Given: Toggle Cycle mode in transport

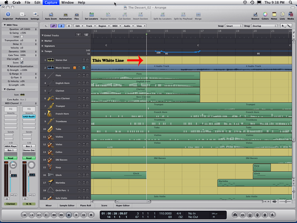Looking at the screenshot, I should coord(242,215).
